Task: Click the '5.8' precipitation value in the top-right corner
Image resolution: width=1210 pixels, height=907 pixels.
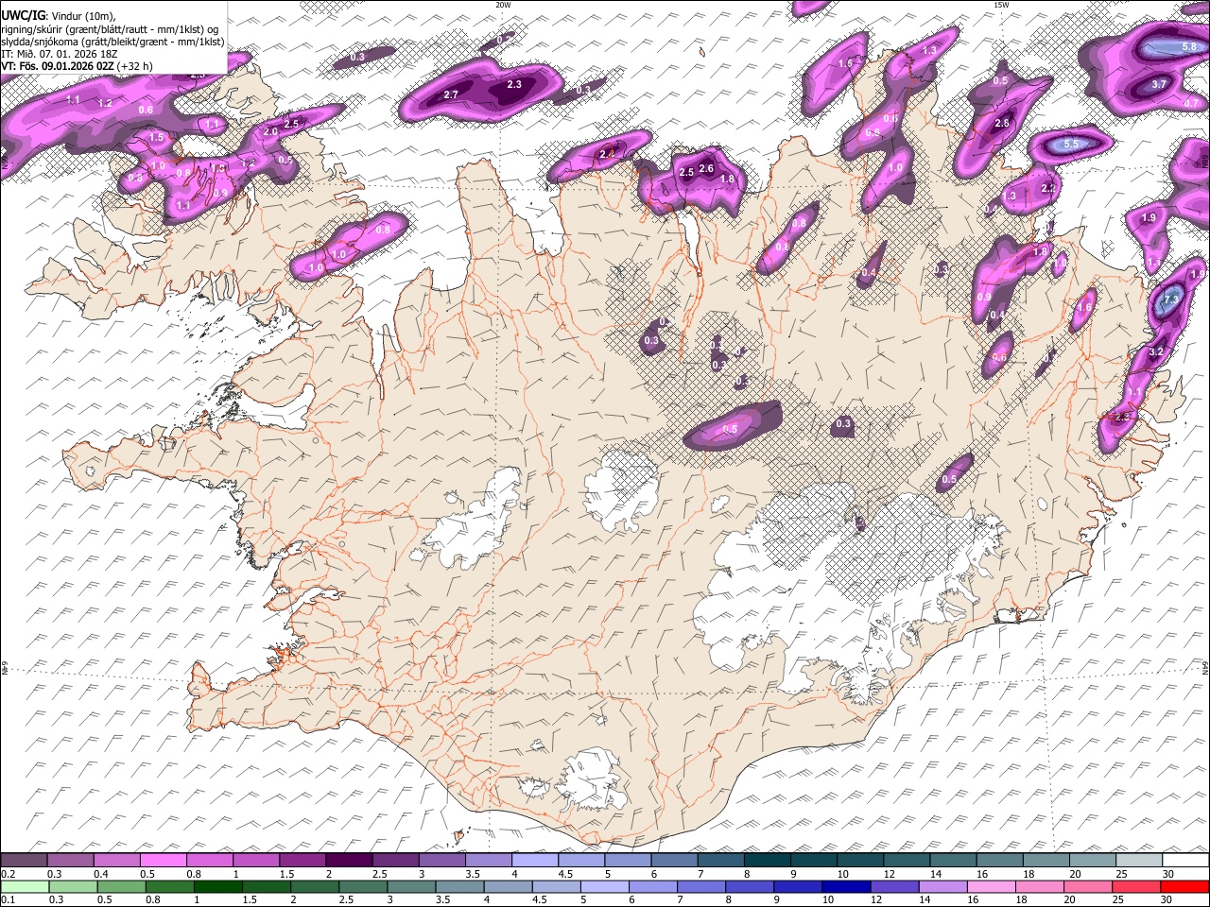Action: coord(1189,46)
